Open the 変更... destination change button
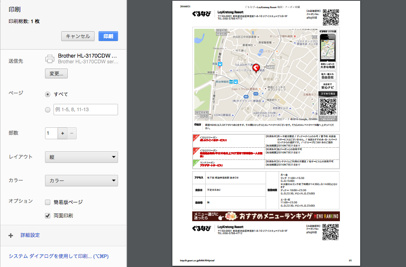 pyautogui.click(x=56, y=73)
